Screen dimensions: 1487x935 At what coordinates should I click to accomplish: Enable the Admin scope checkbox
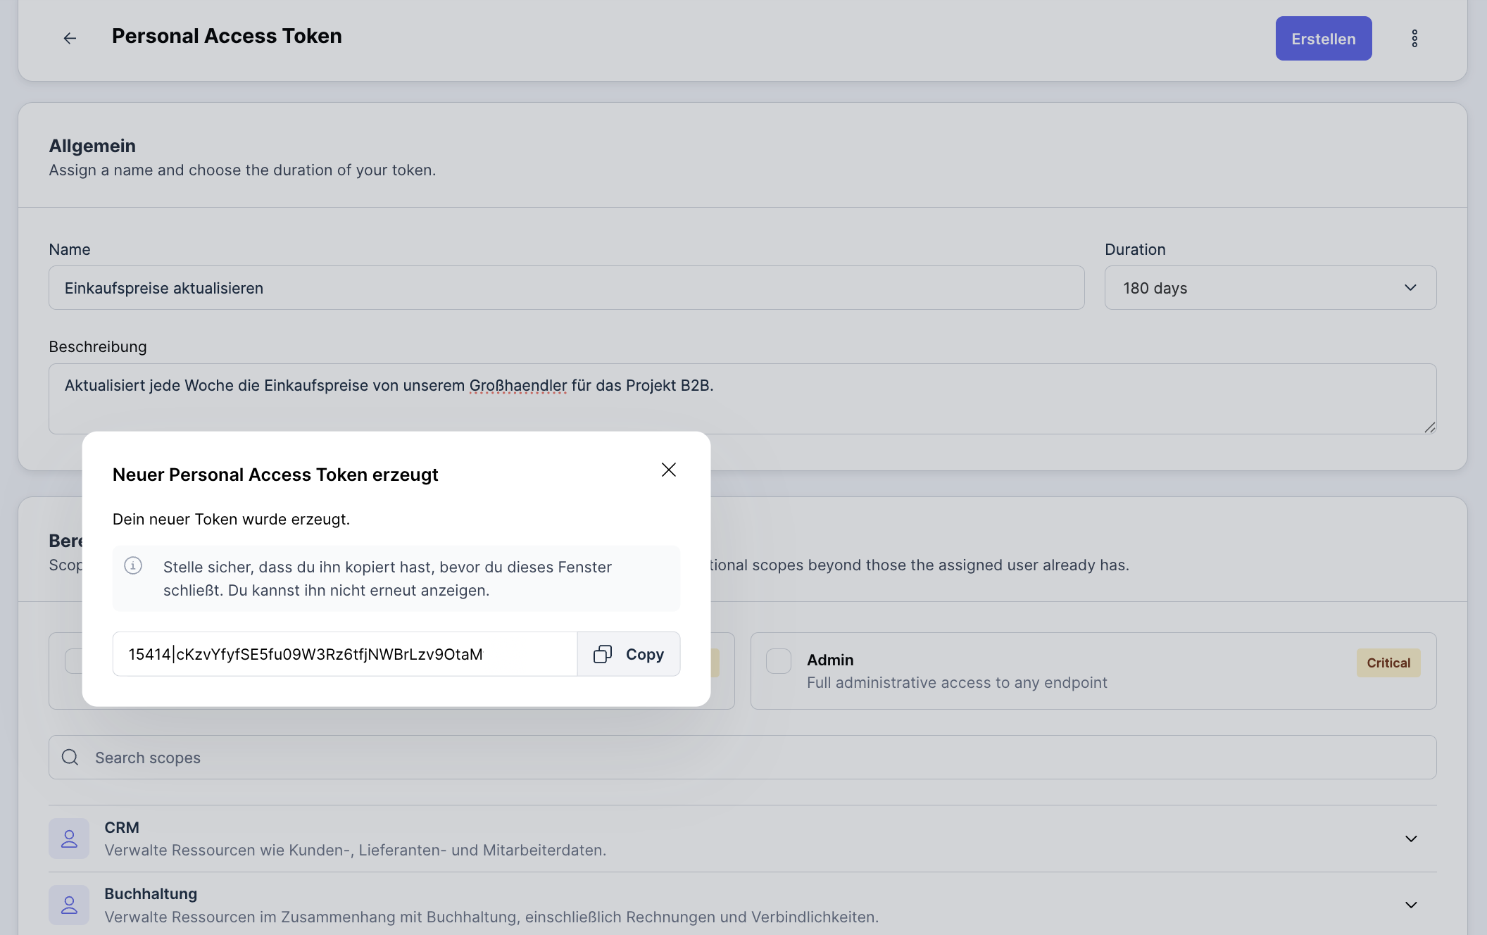(779, 660)
